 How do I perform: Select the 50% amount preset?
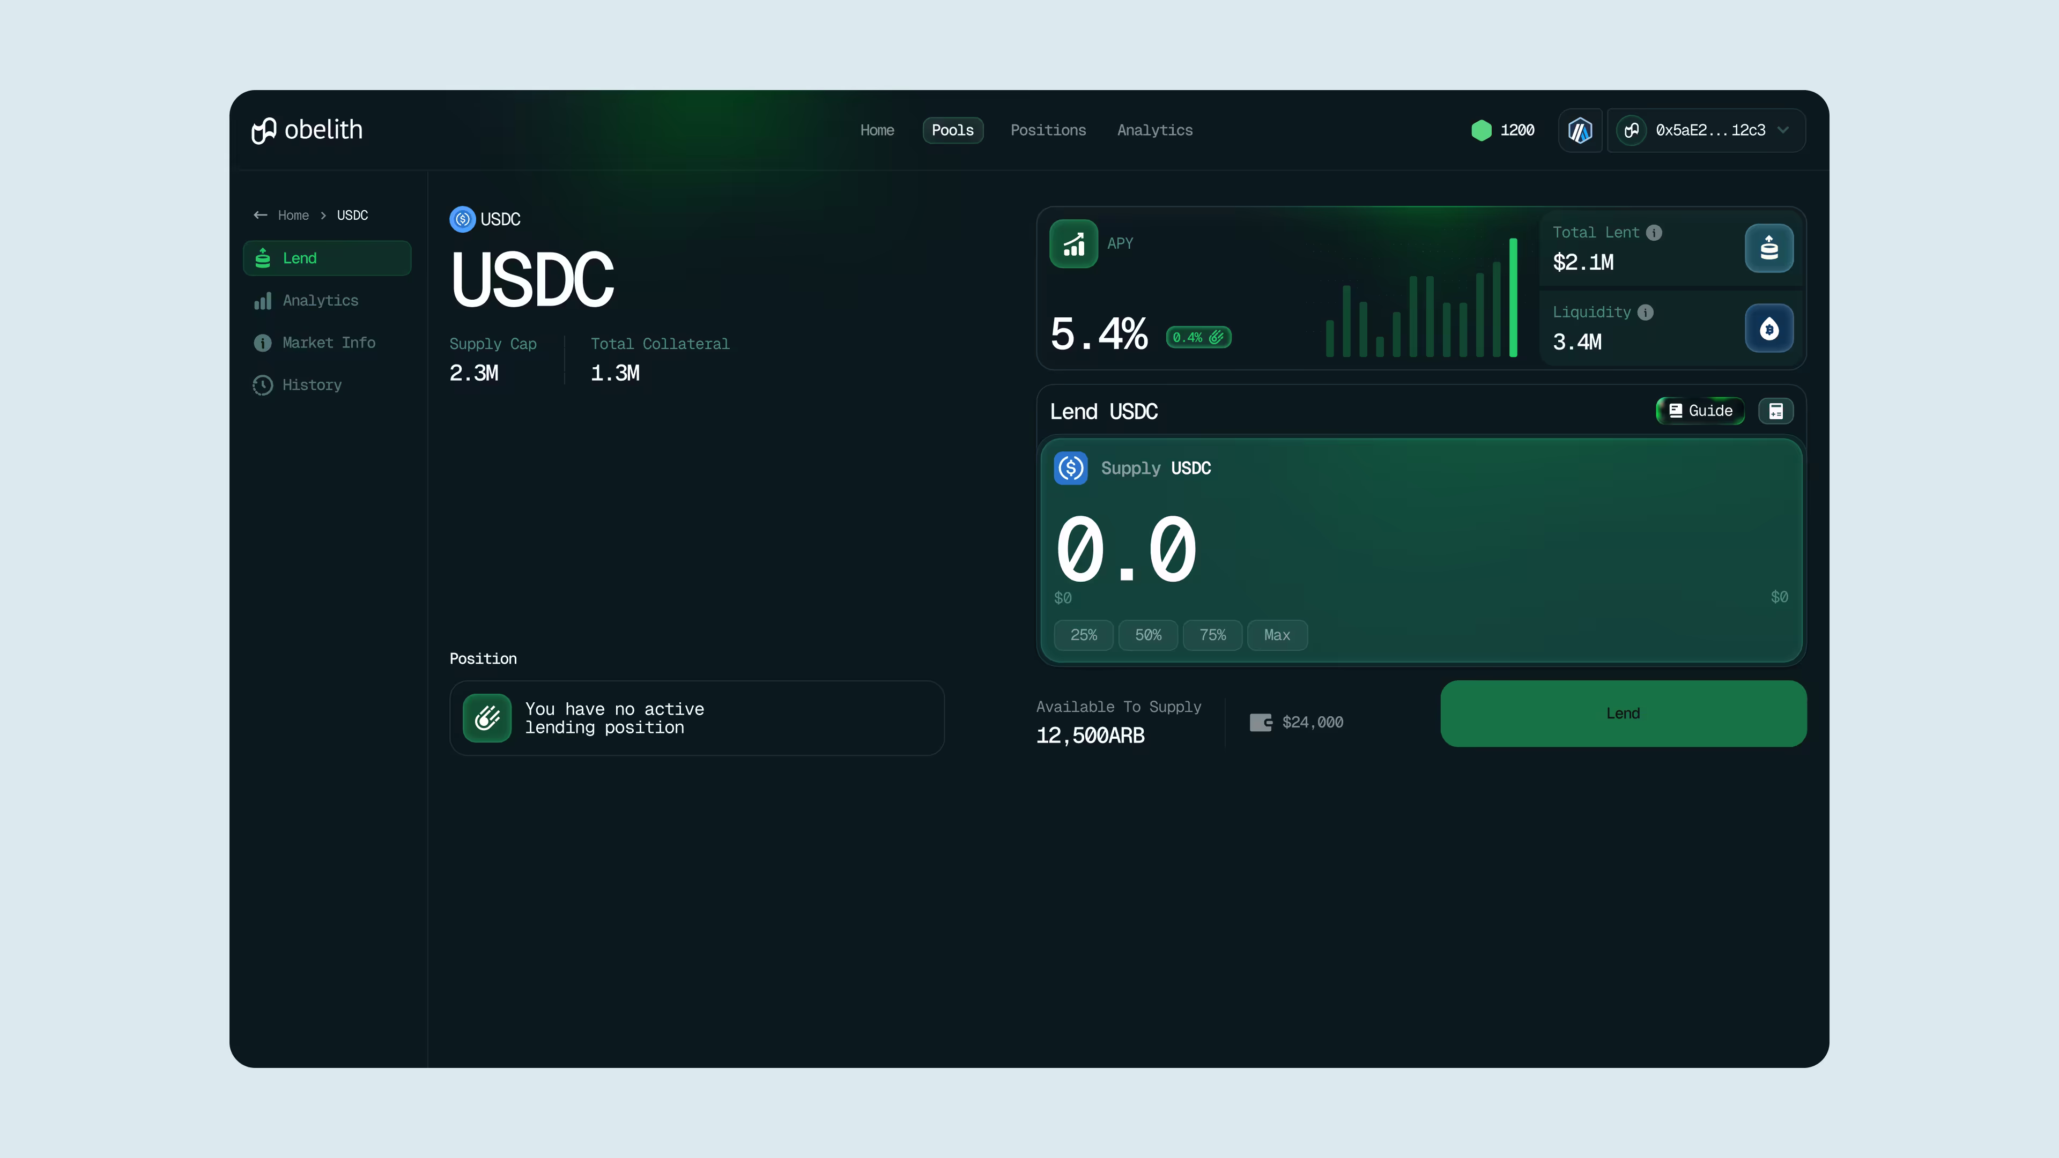(x=1148, y=635)
